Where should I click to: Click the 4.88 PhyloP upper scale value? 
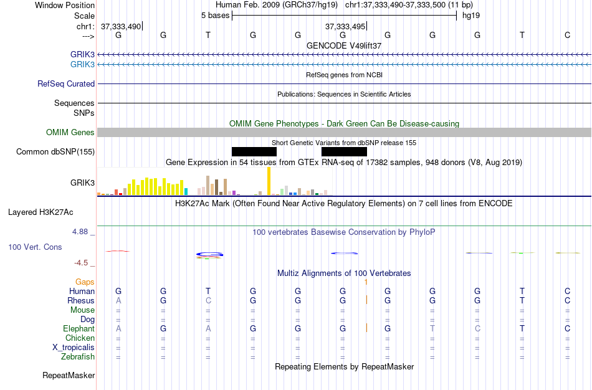click(80, 231)
